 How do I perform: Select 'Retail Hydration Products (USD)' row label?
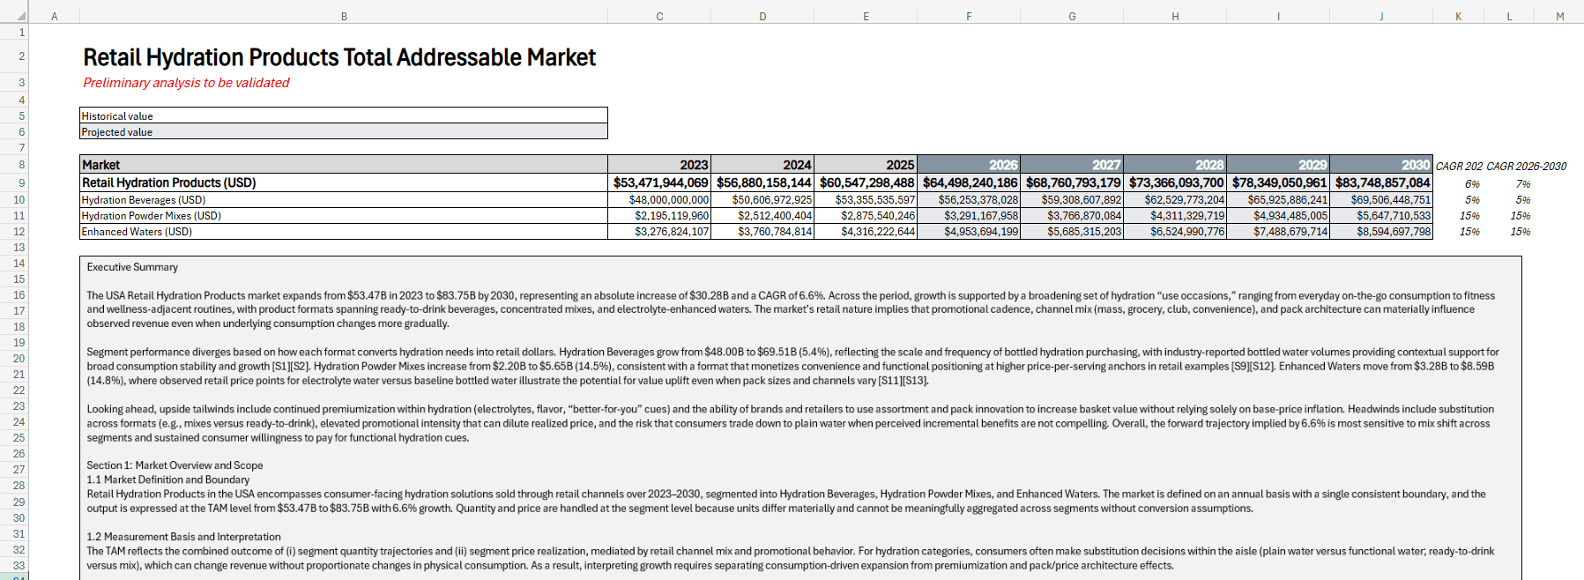[x=344, y=182]
